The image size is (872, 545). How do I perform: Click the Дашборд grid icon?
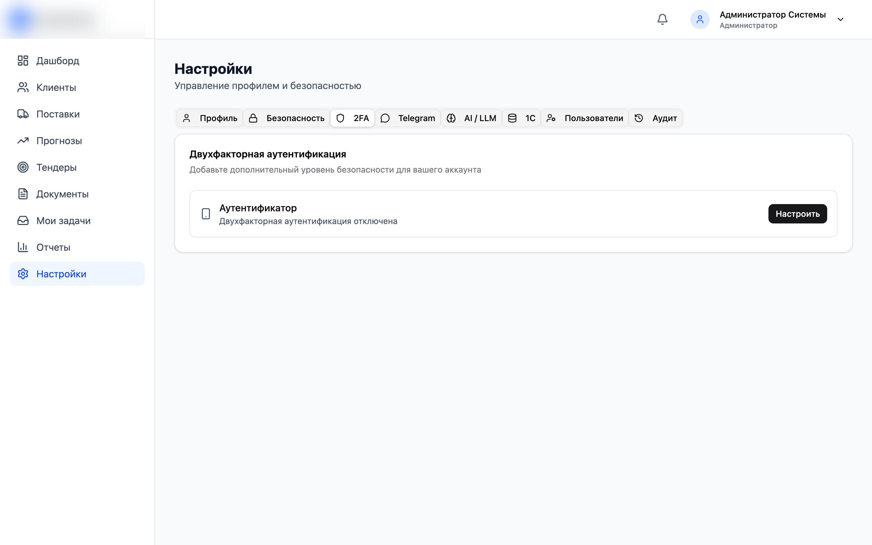[23, 61]
